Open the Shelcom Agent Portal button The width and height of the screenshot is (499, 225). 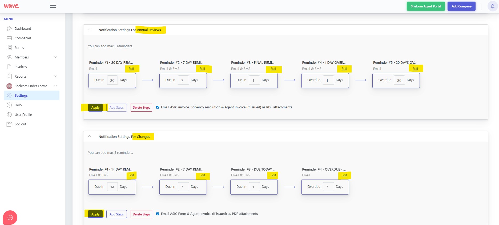point(426,6)
